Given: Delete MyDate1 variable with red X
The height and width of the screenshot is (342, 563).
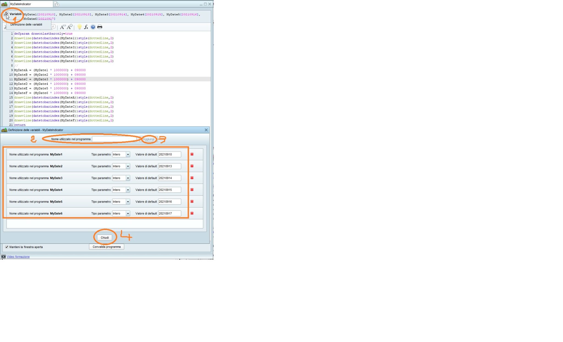Looking at the screenshot, I should (192, 154).
